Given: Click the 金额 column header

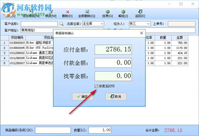Looking at the screenshot, I should pyautogui.click(x=180, y=37).
